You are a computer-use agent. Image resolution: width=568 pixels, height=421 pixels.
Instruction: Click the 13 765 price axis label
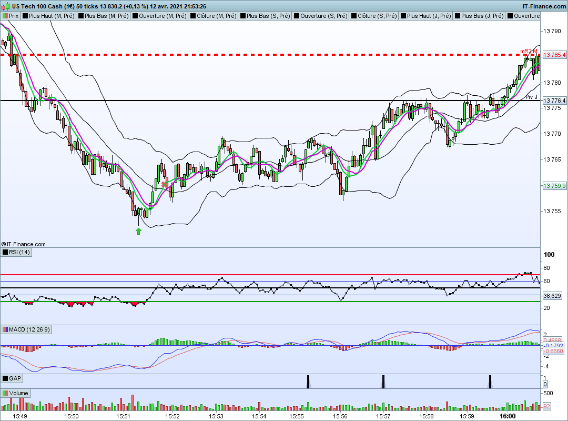pyautogui.click(x=552, y=159)
